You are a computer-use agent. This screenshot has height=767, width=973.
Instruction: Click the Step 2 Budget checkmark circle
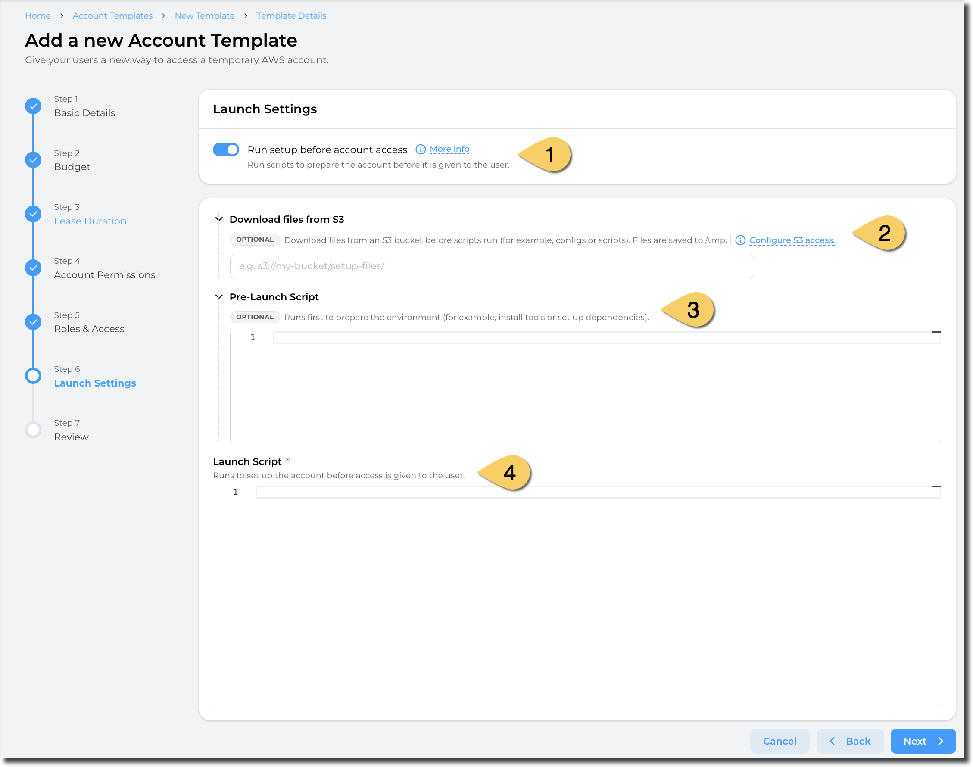33,160
